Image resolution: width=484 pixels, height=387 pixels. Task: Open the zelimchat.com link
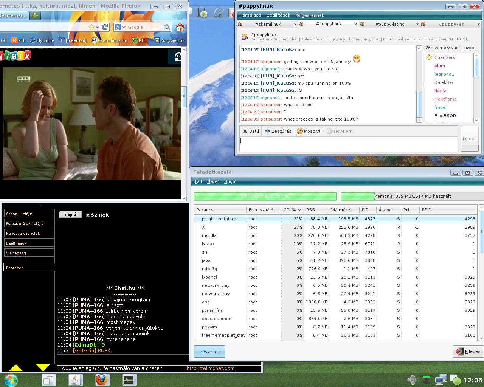211,368
